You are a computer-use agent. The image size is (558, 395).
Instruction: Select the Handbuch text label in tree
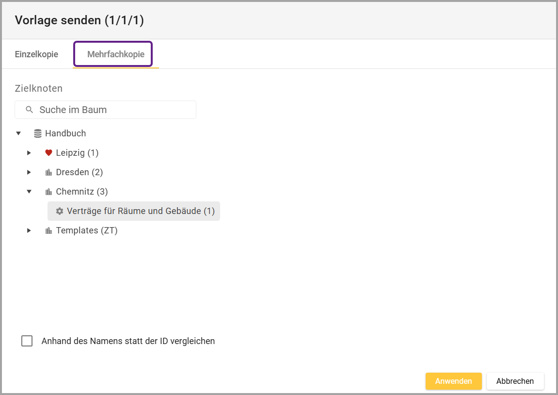tap(65, 133)
